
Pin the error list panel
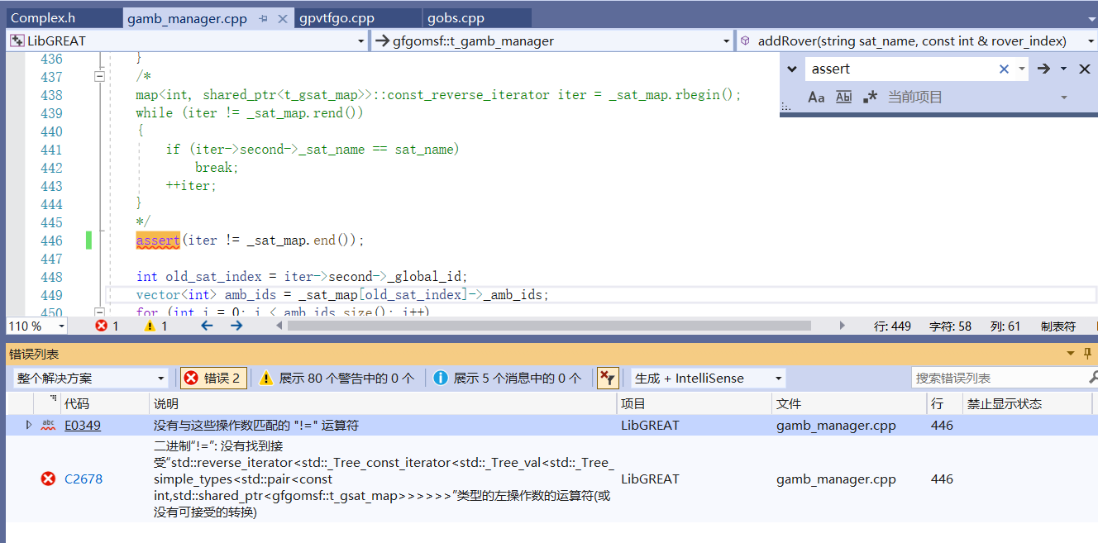(x=1087, y=354)
